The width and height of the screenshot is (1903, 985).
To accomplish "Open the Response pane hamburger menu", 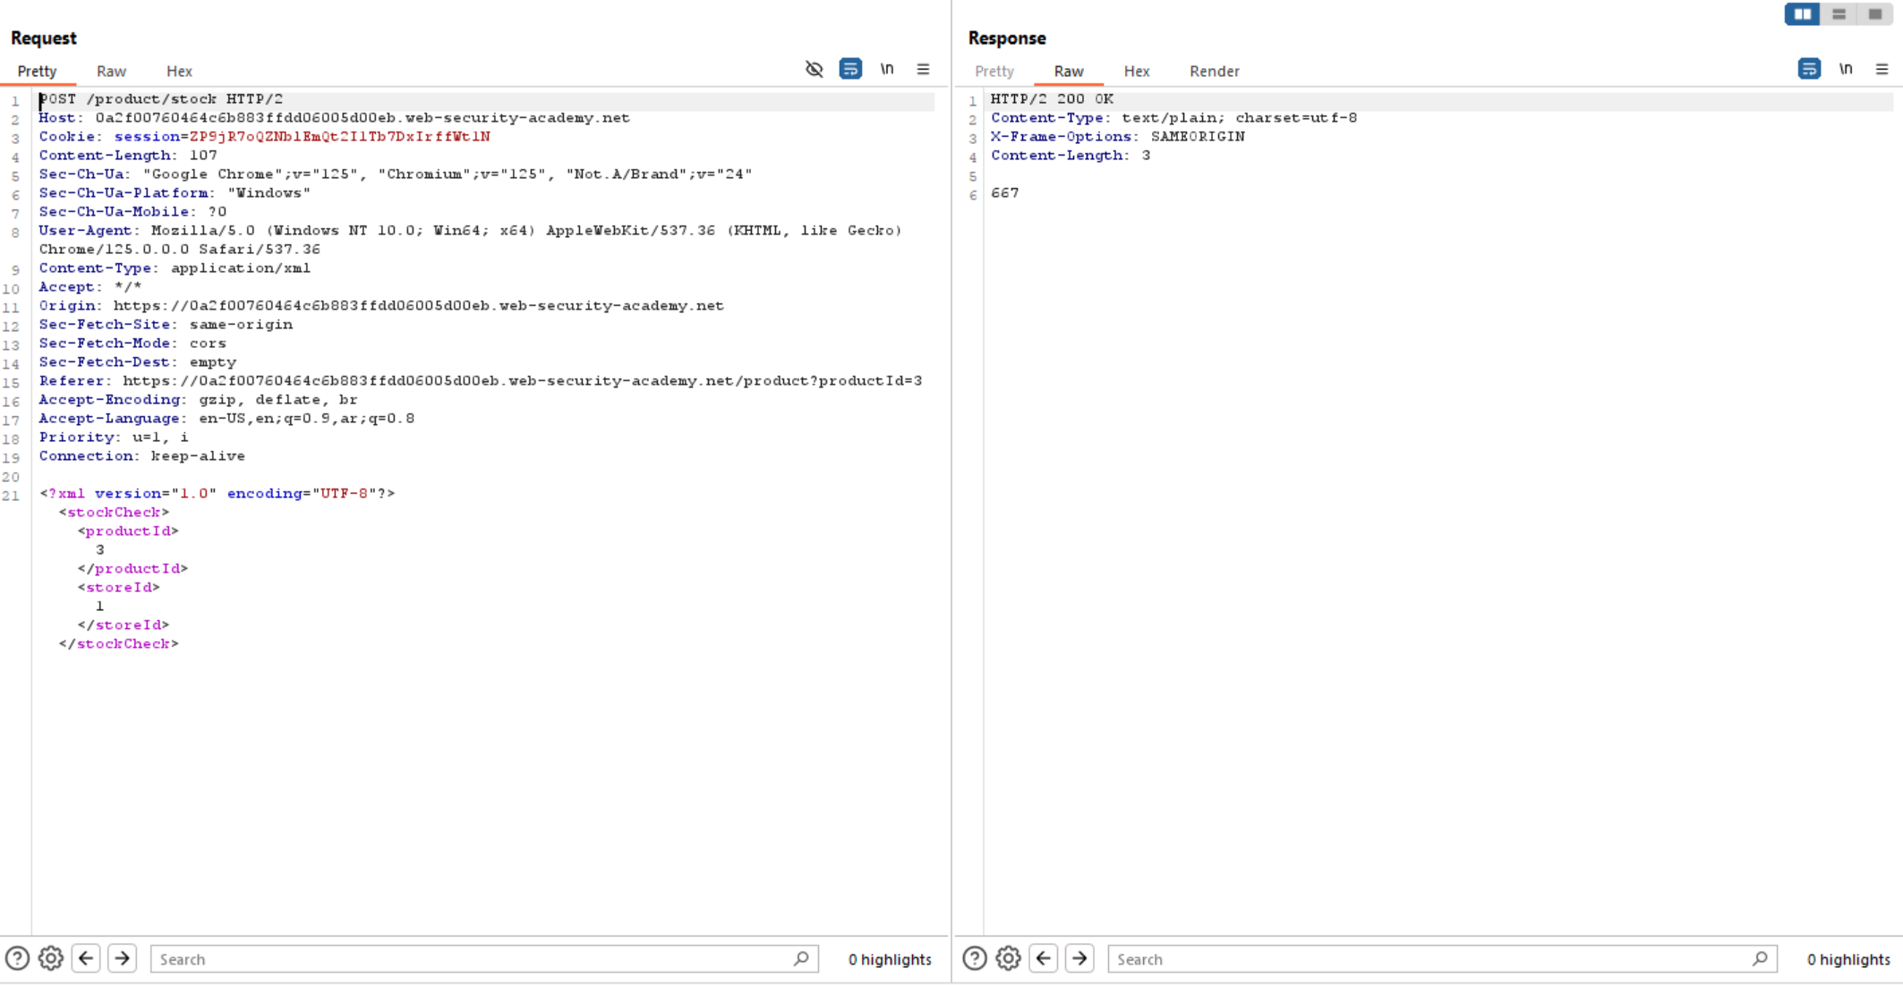I will tap(1882, 69).
